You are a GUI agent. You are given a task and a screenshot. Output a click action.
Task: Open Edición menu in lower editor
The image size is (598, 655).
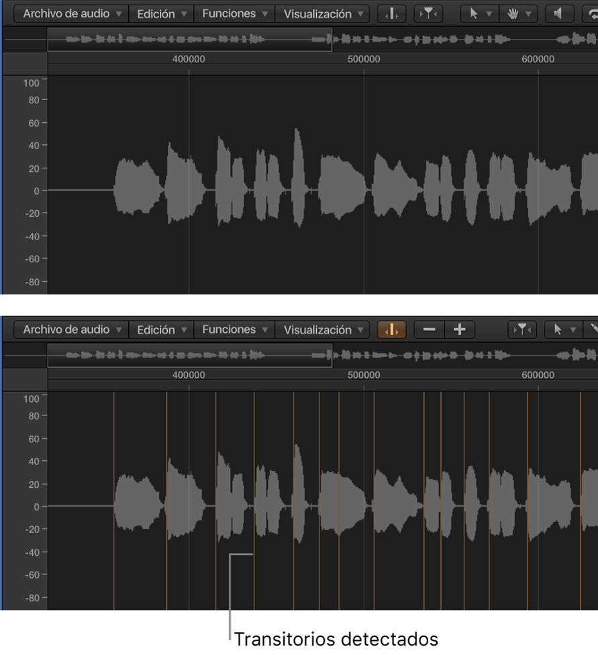click(x=161, y=330)
